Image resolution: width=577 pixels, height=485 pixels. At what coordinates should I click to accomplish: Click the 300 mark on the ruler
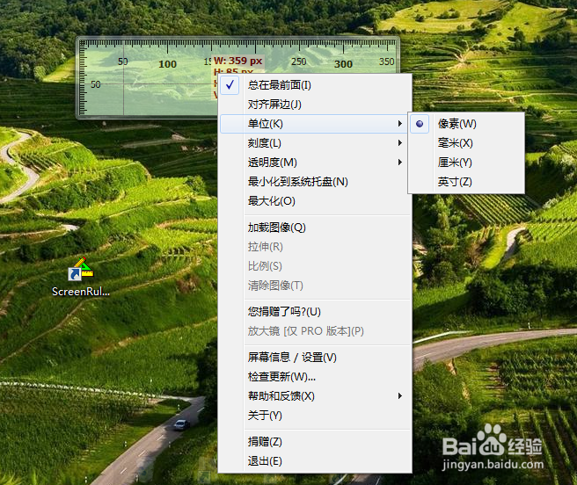pyautogui.click(x=343, y=64)
